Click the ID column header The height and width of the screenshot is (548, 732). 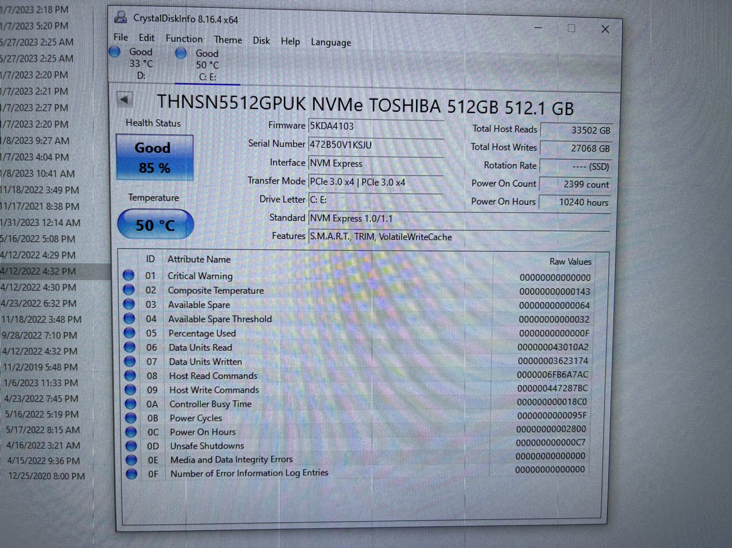(150, 259)
